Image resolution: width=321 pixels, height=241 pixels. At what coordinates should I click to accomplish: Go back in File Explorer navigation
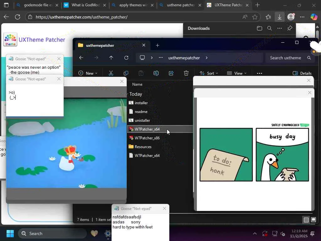pyautogui.click(x=81, y=58)
